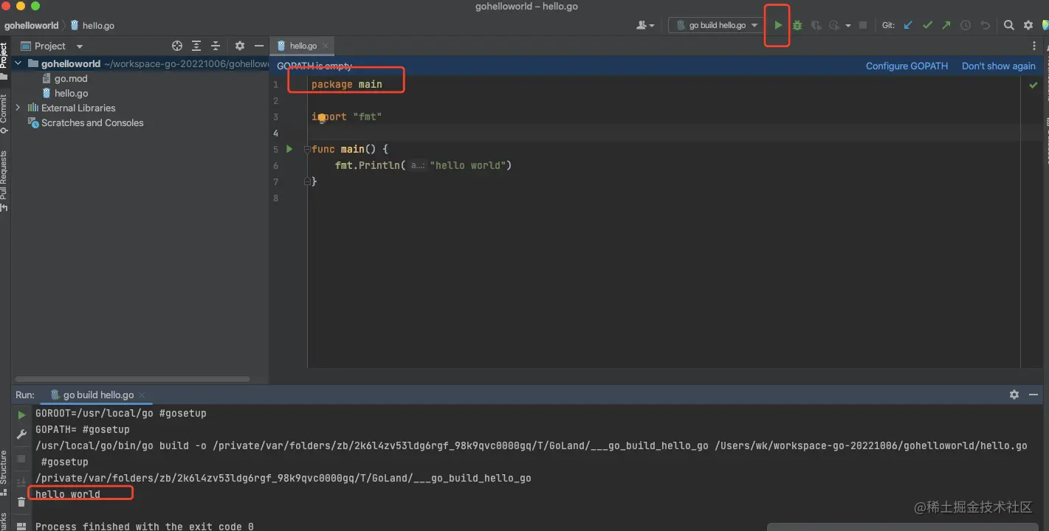
Task: Close the go build hello.go Run tab
Action: [142, 395]
